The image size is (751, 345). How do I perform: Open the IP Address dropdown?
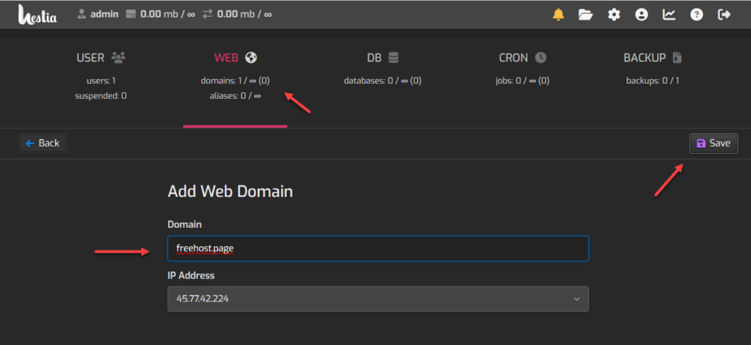tap(378, 299)
